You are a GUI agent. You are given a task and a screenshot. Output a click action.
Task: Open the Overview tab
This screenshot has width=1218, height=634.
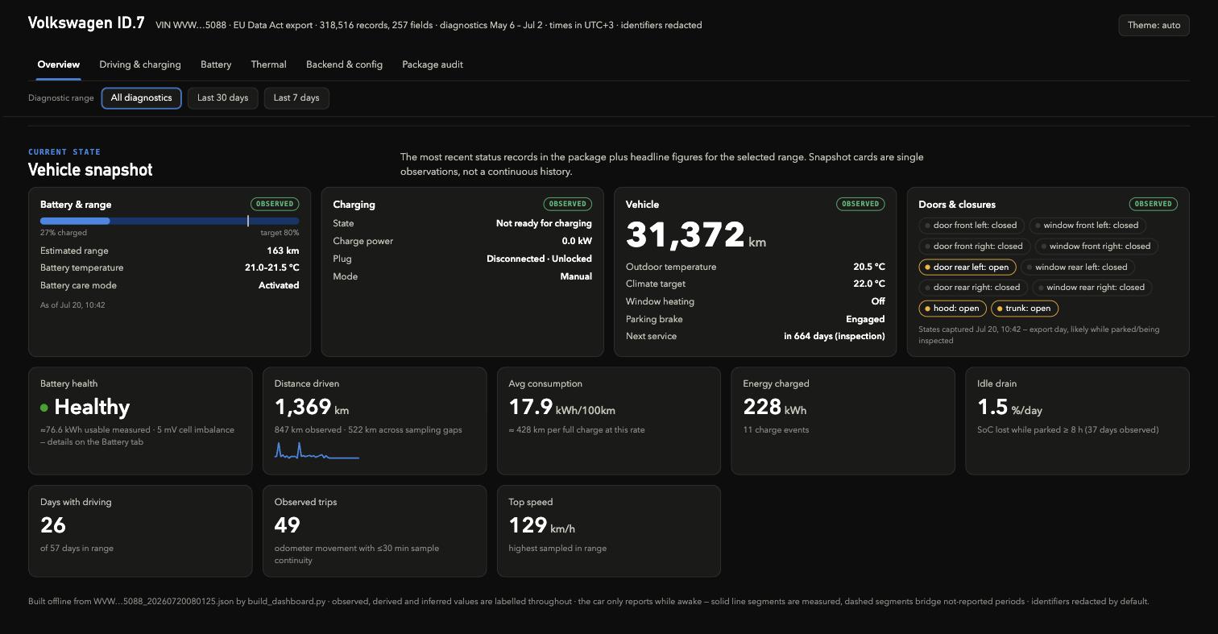click(x=58, y=64)
